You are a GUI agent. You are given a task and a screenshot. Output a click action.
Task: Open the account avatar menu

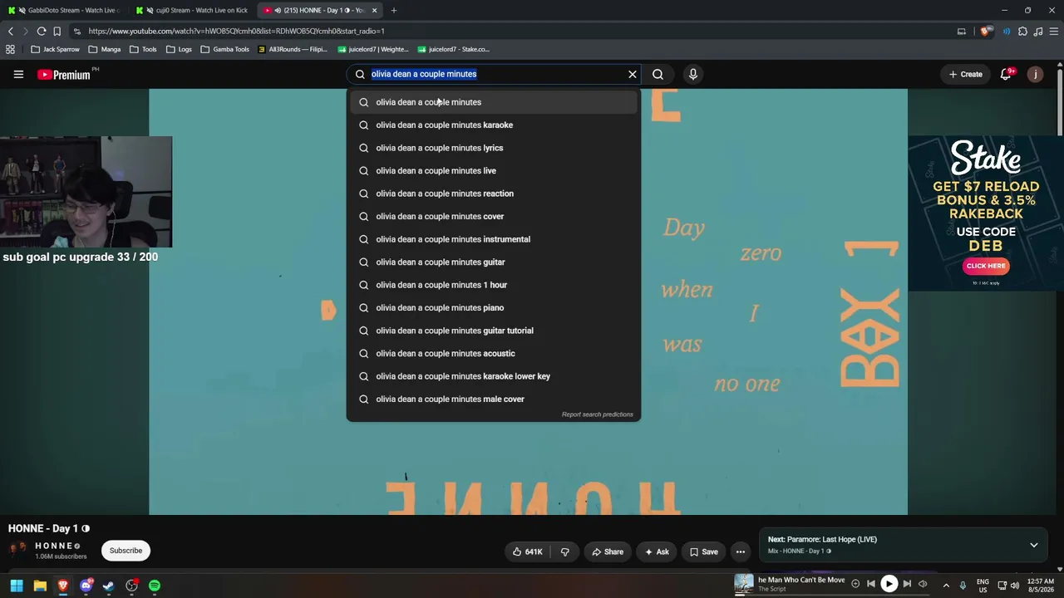coord(1035,74)
